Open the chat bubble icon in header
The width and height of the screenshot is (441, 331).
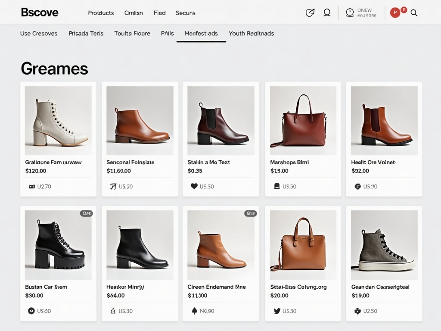327,12
